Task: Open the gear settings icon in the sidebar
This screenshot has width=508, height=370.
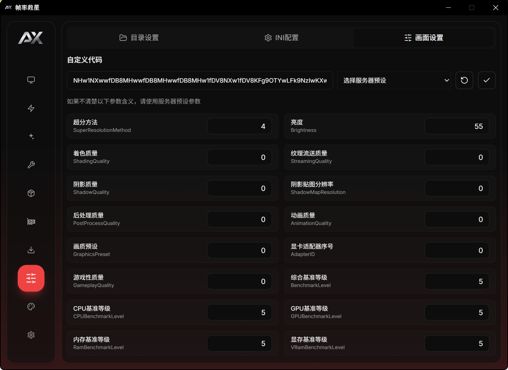Action: tap(31, 335)
